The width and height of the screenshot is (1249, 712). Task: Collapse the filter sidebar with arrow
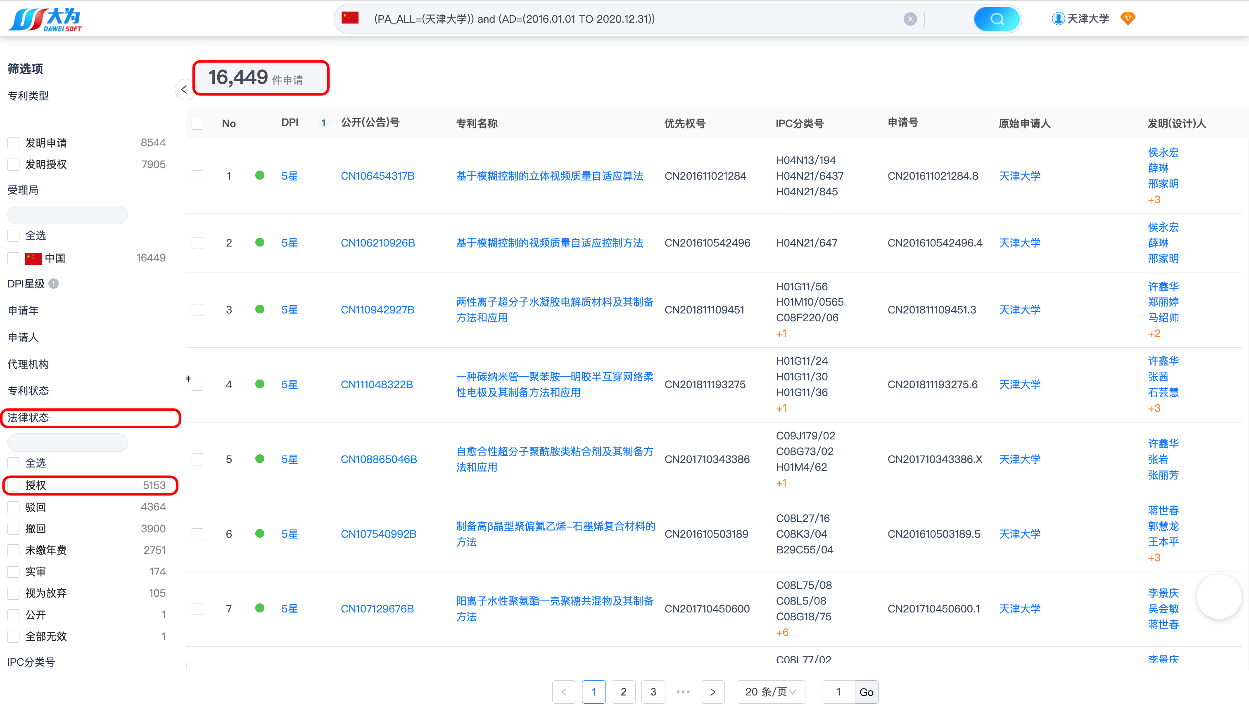[184, 90]
